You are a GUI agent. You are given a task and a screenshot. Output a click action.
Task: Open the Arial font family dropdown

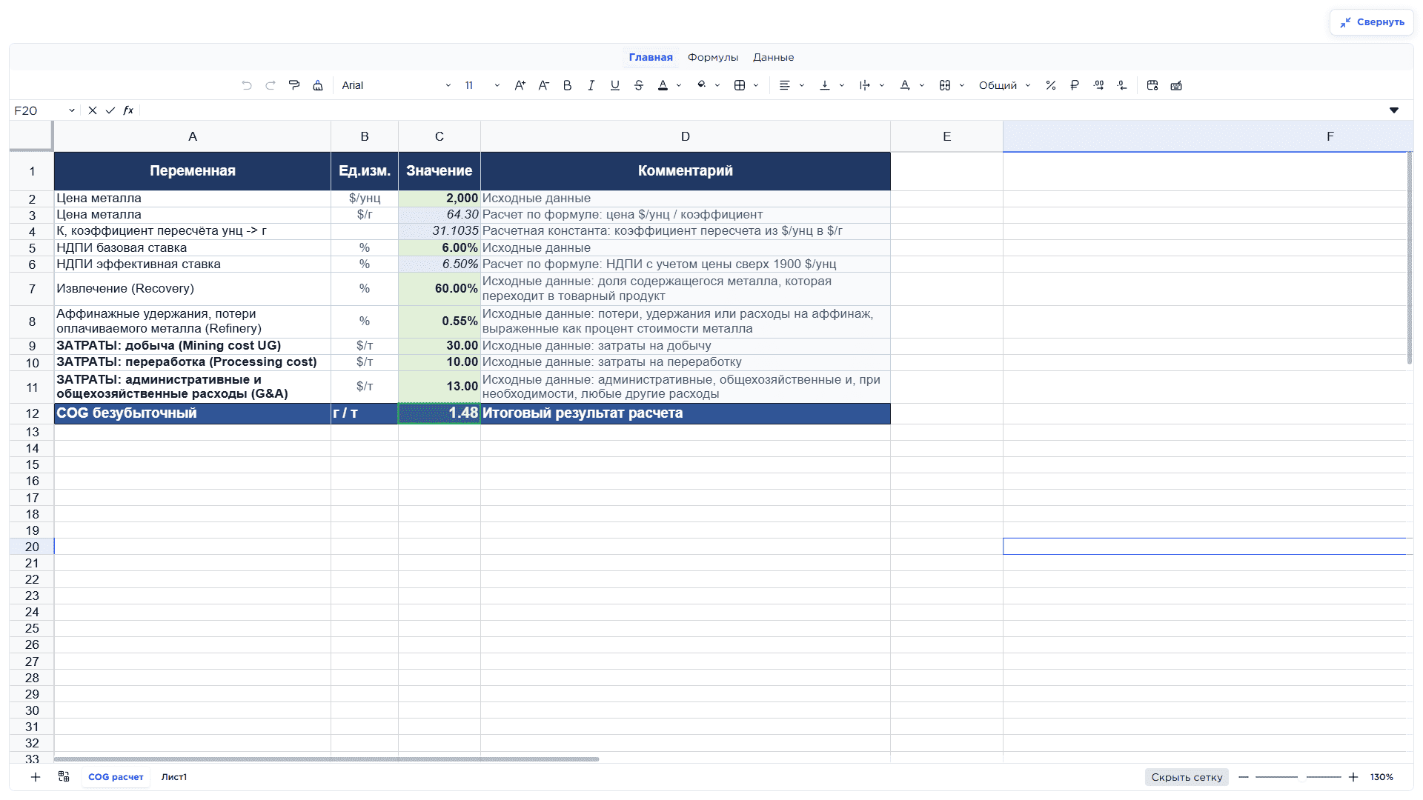coord(396,85)
